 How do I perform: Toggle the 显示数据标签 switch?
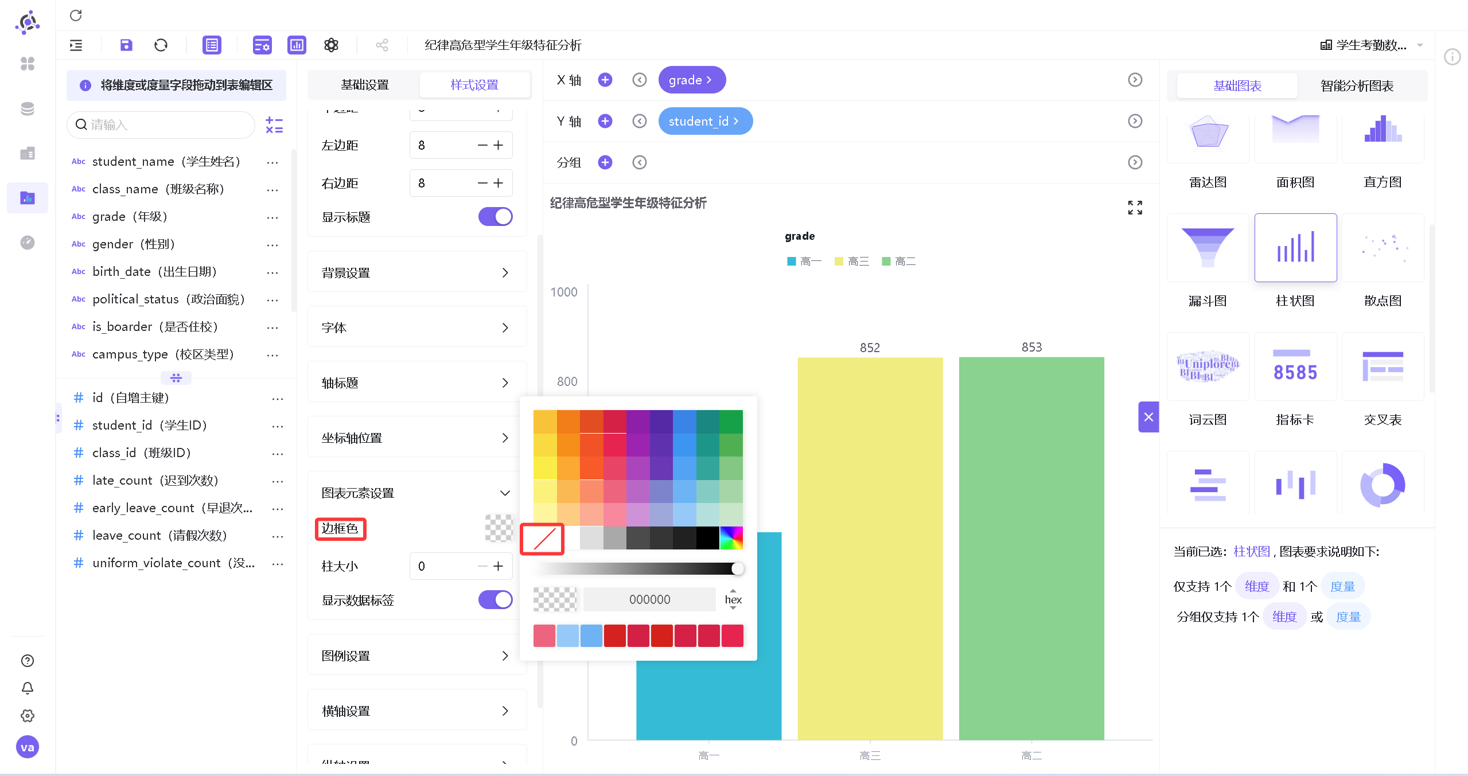[496, 600]
